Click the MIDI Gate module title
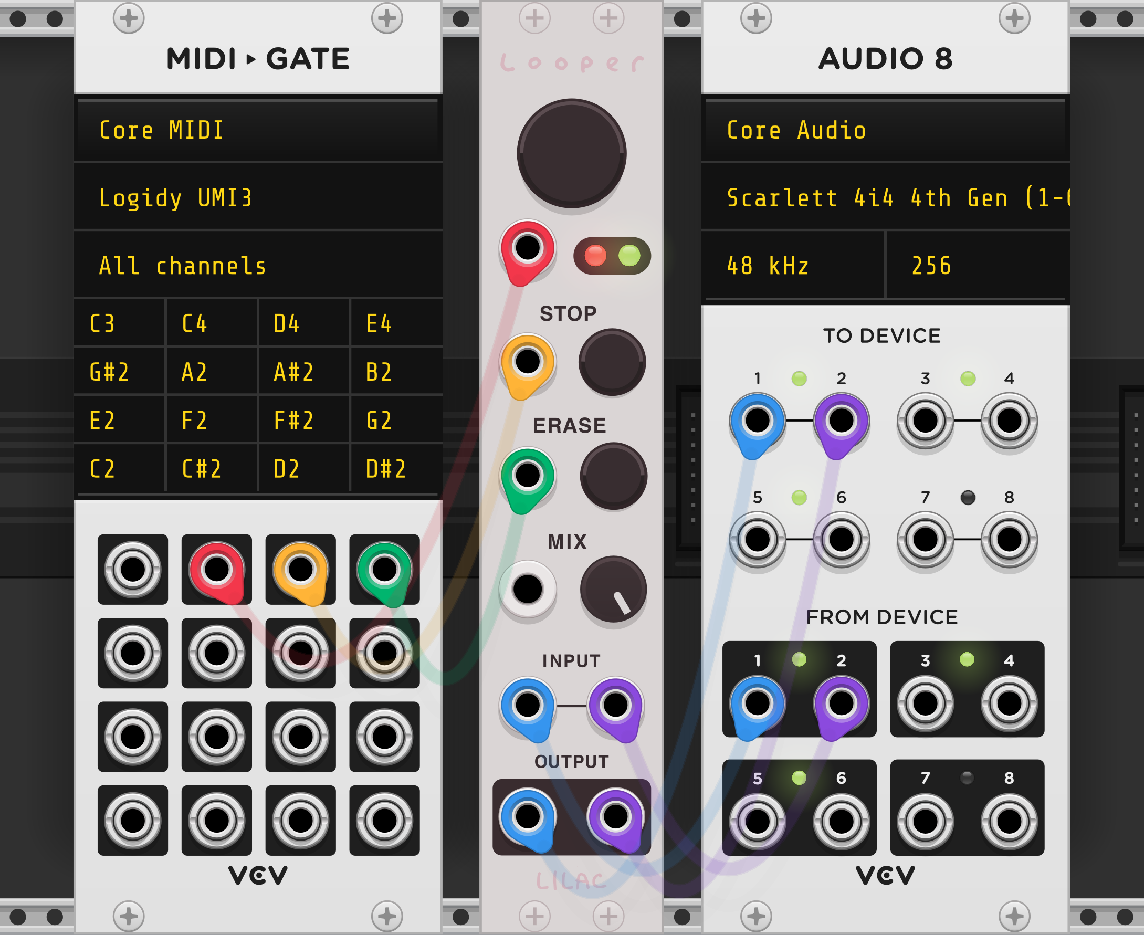Image resolution: width=1144 pixels, height=935 pixels. click(x=258, y=58)
